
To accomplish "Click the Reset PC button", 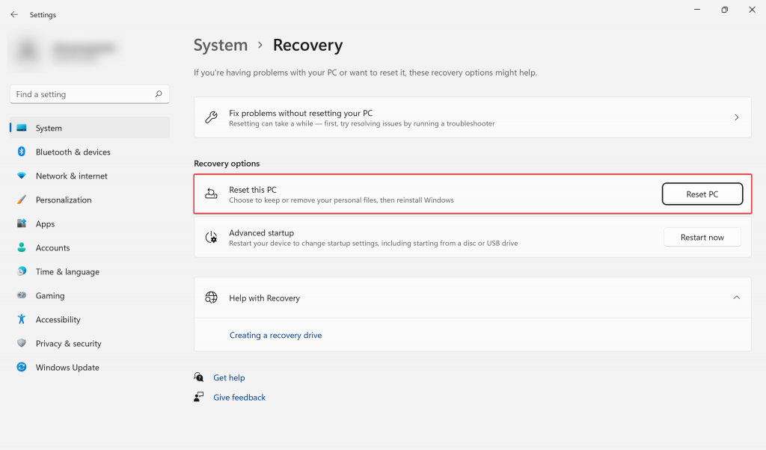I will pyautogui.click(x=702, y=194).
